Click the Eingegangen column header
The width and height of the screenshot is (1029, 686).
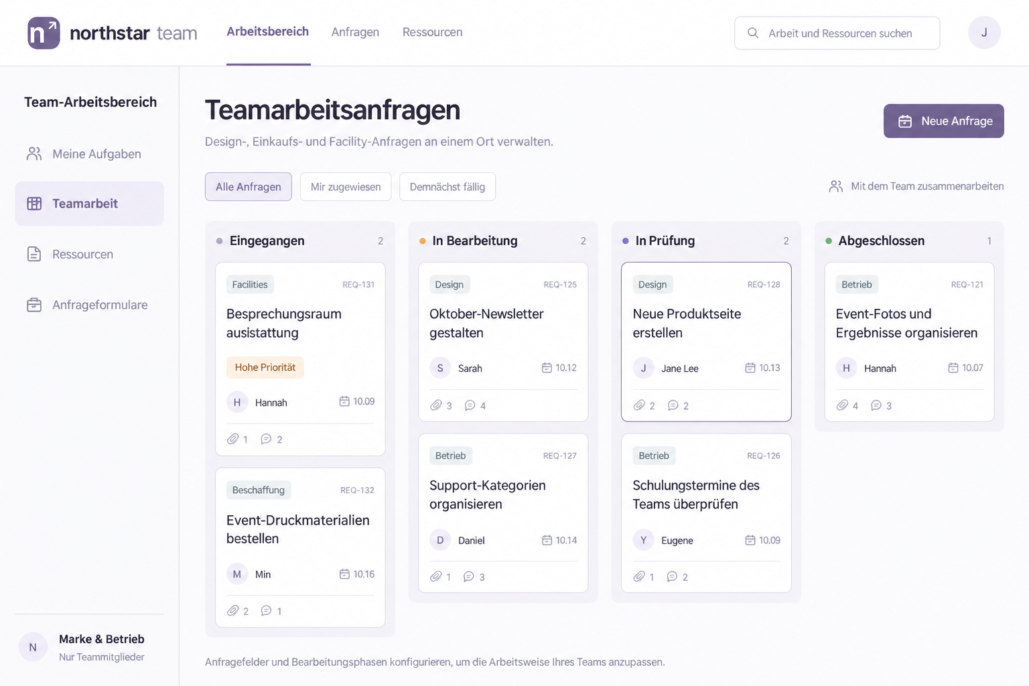[x=267, y=241]
